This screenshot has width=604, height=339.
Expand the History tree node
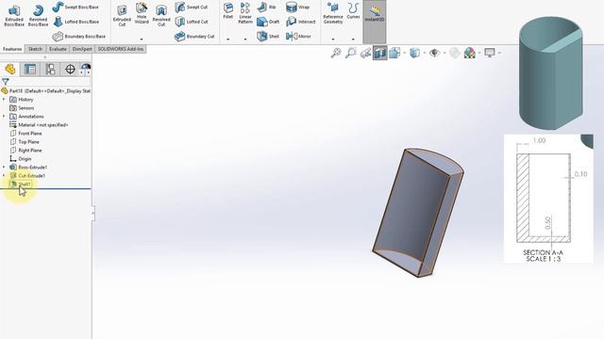pos(4,99)
